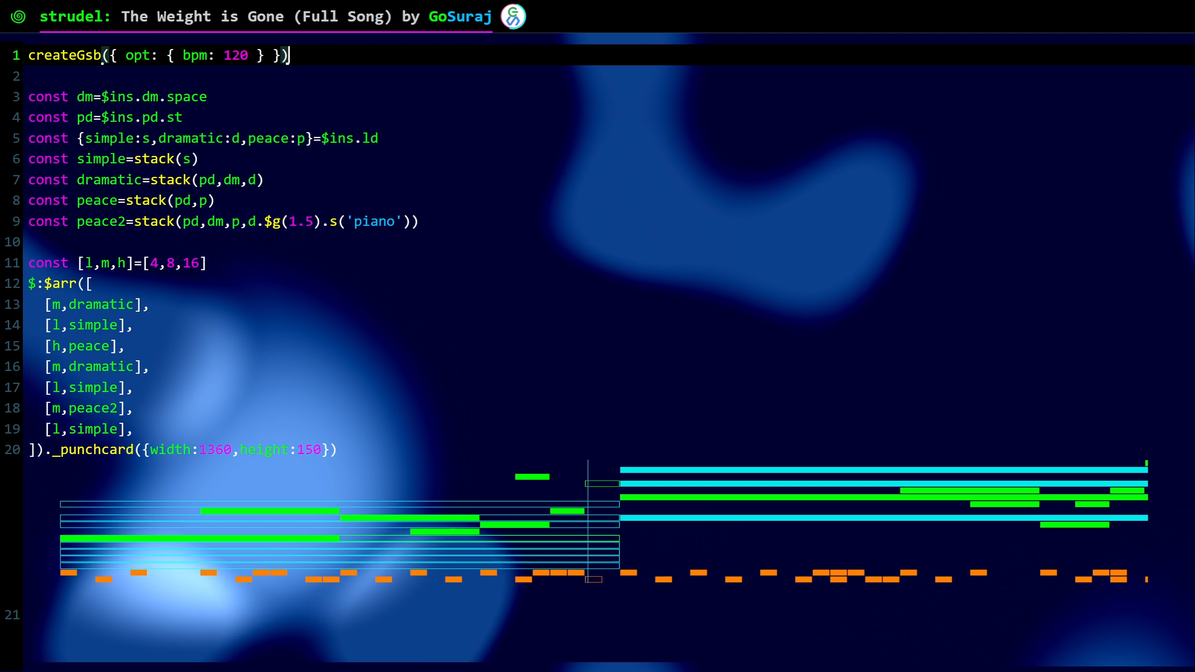
Task: Click "simple=stack(s)" on line 6
Action: tap(138, 159)
